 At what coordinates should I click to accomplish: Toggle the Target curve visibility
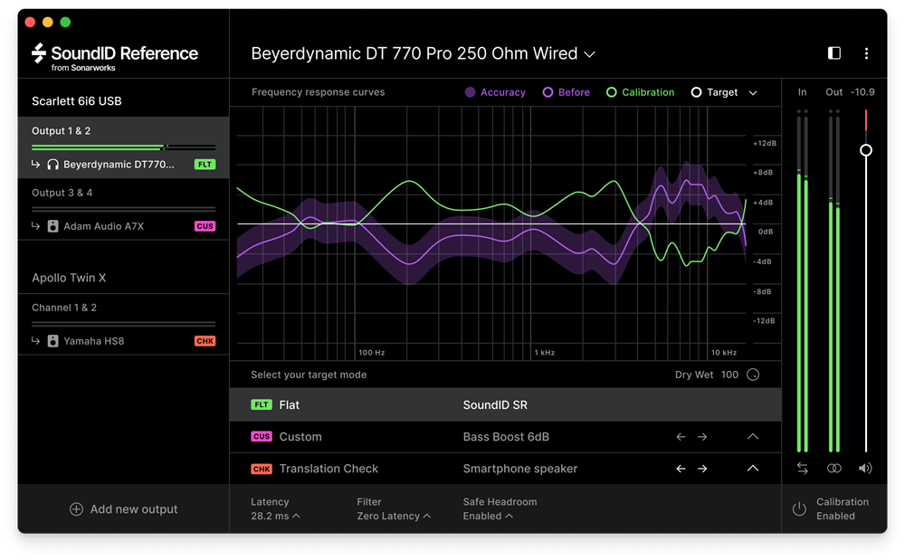[715, 92]
